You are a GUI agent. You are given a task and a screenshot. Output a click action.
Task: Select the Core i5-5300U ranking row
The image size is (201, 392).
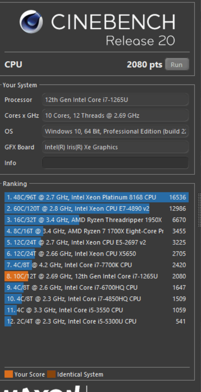(97, 321)
